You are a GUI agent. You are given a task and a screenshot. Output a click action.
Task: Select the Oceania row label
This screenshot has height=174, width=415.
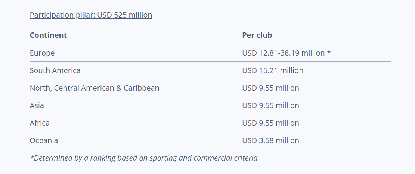44,140
